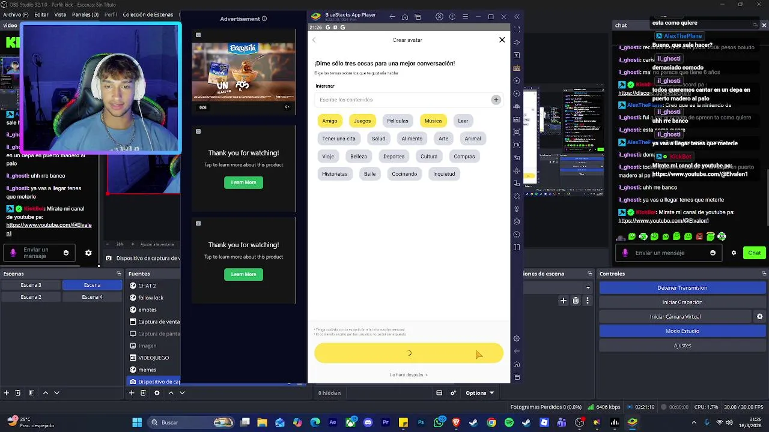Image resolution: width=769 pixels, height=432 pixels.
Task: Open the OBS Paneles (D) menu
Action: coord(85,14)
